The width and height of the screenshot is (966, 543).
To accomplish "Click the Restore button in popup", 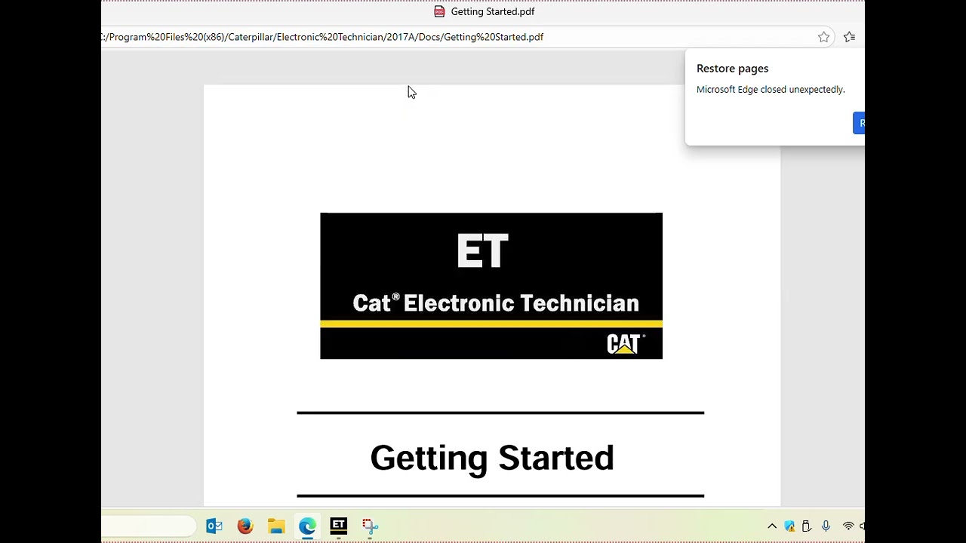I will tap(859, 123).
